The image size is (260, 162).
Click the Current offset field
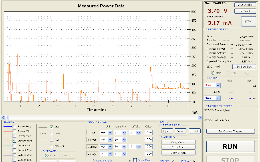coord(149,147)
